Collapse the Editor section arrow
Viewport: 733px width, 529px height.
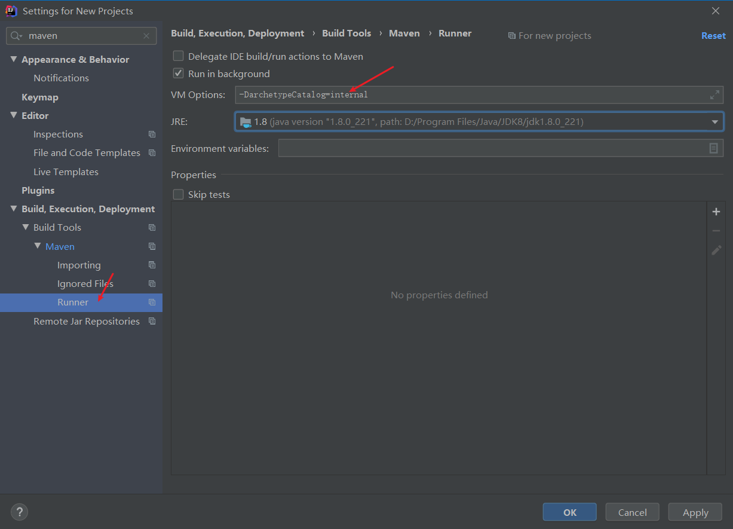pos(13,115)
